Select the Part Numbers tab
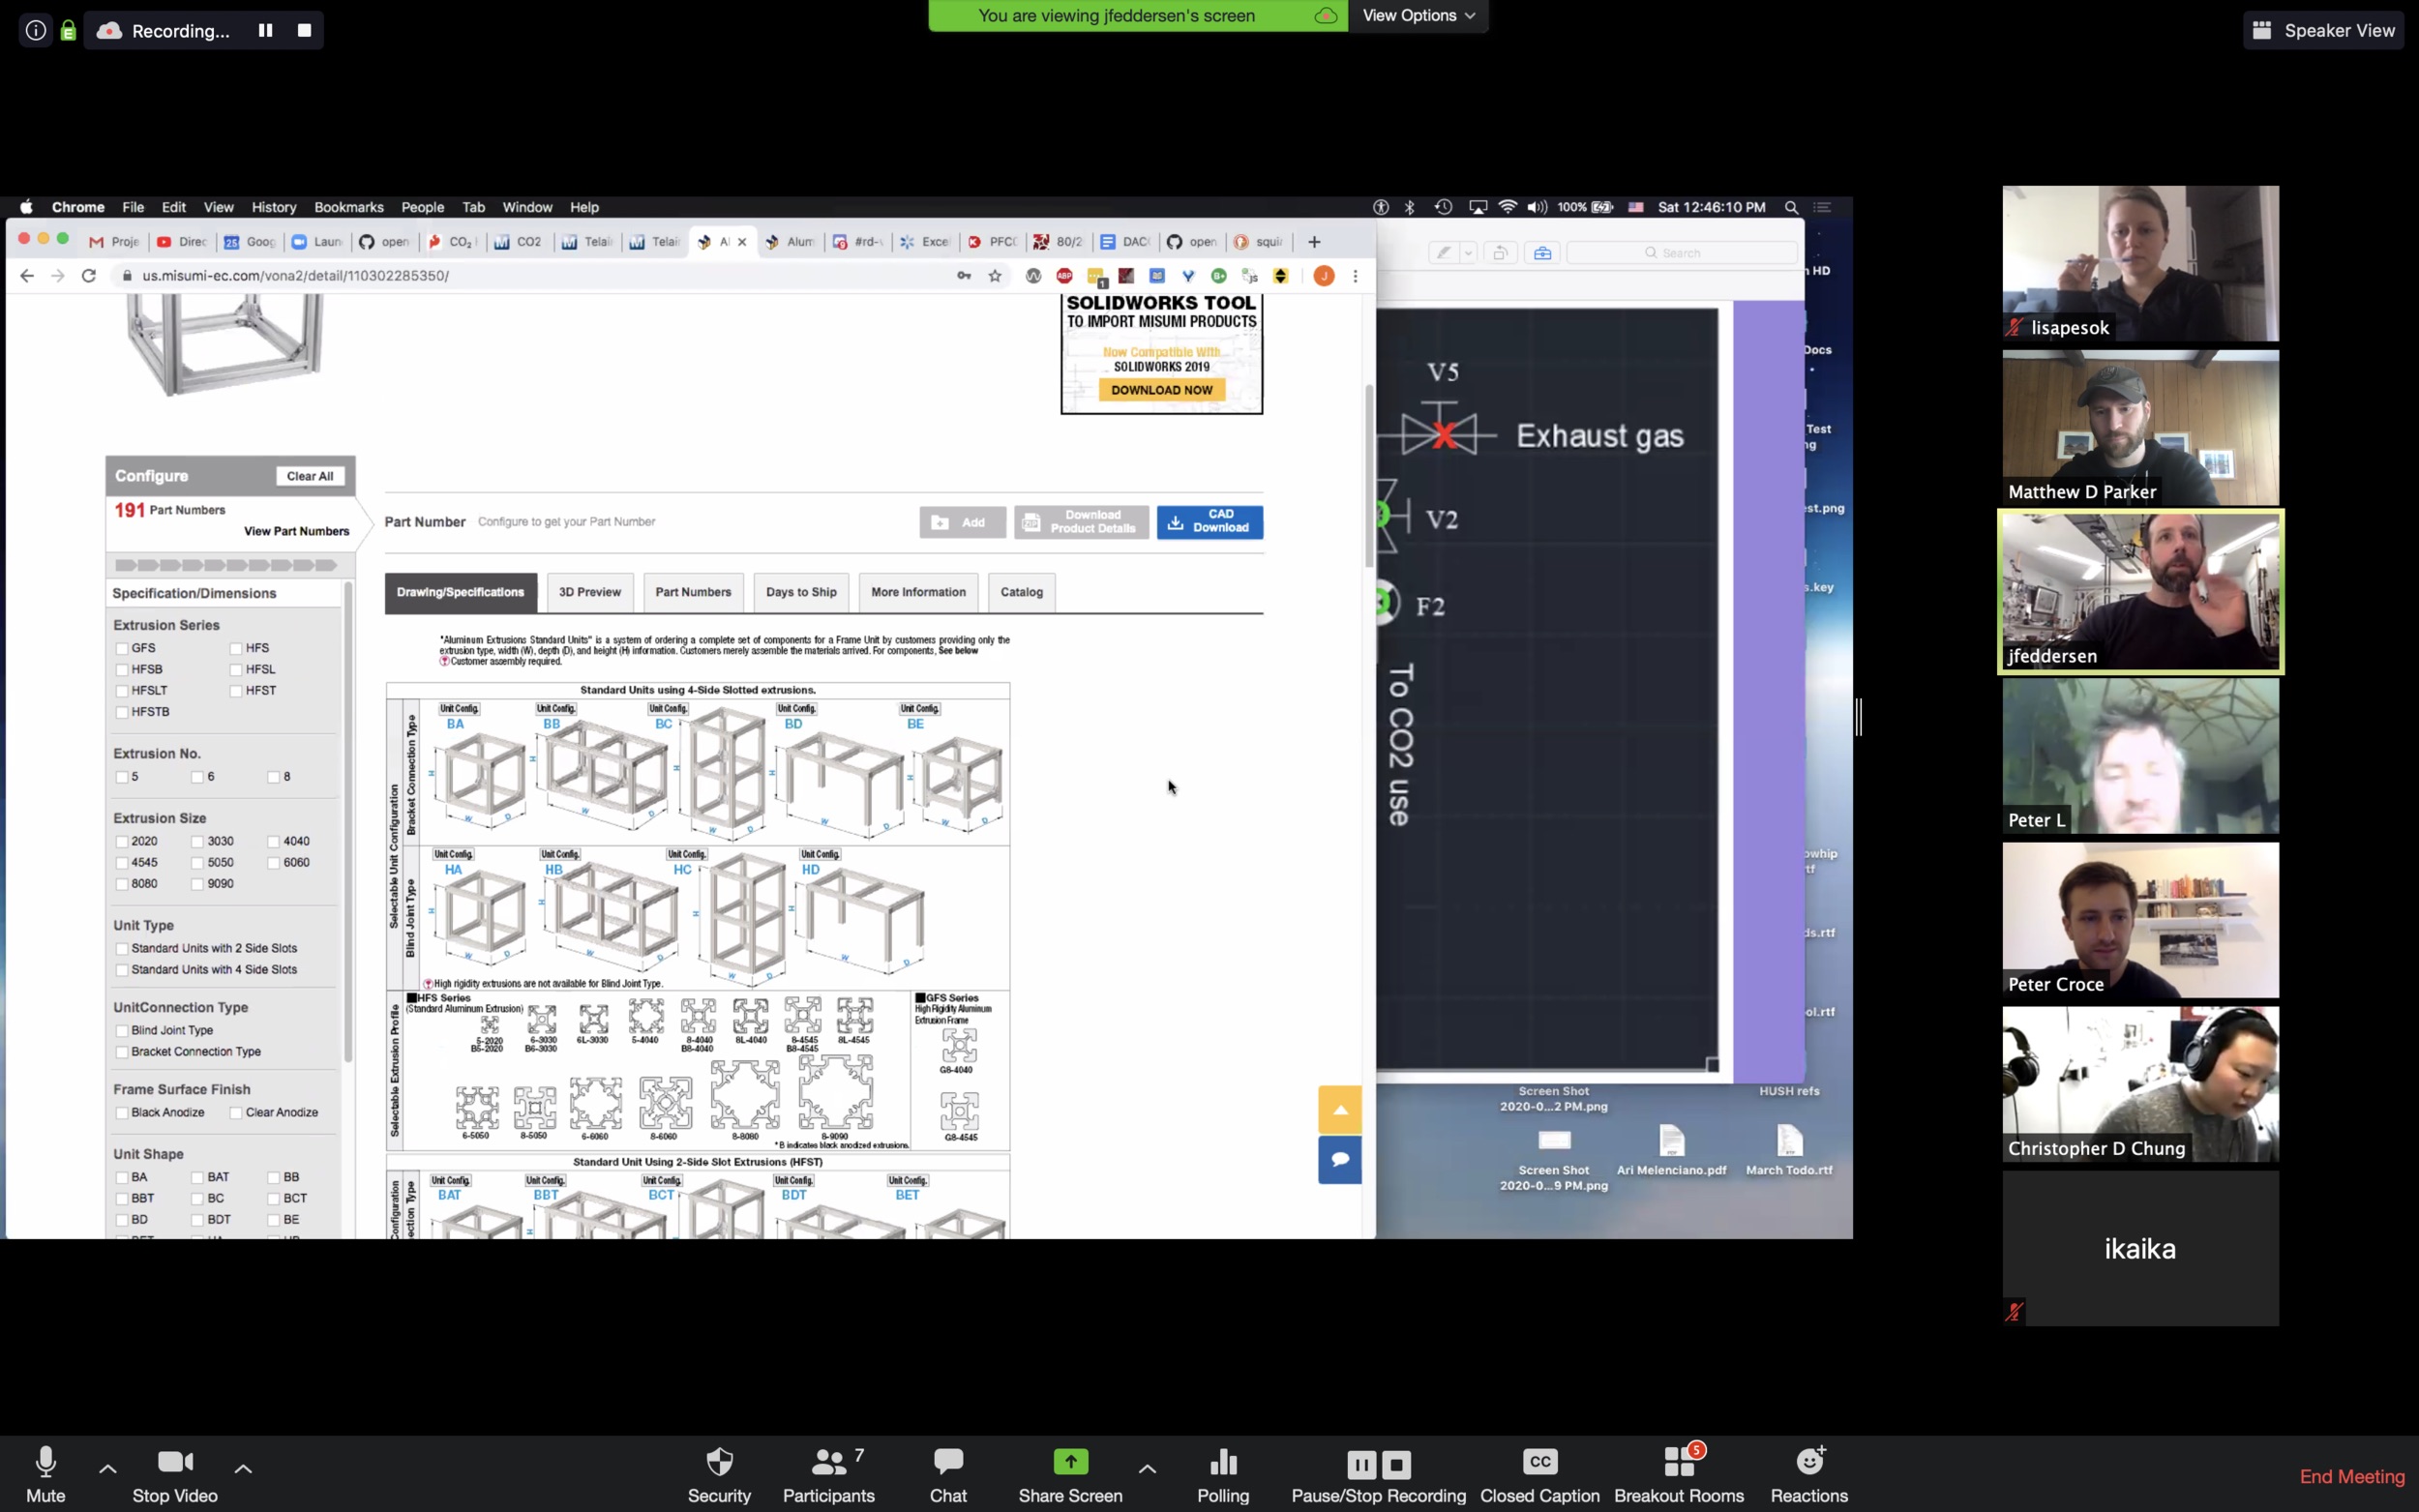The height and width of the screenshot is (1512, 2419). [x=693, y=592]
